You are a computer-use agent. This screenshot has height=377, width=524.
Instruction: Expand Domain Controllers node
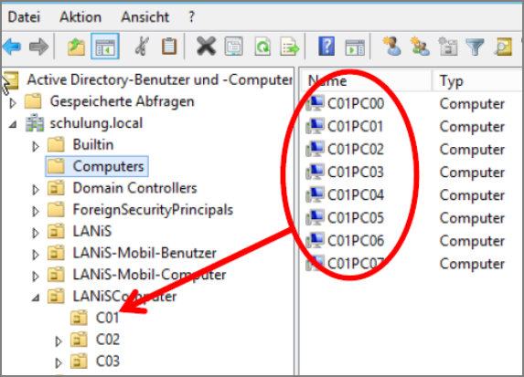click(36, 190)
